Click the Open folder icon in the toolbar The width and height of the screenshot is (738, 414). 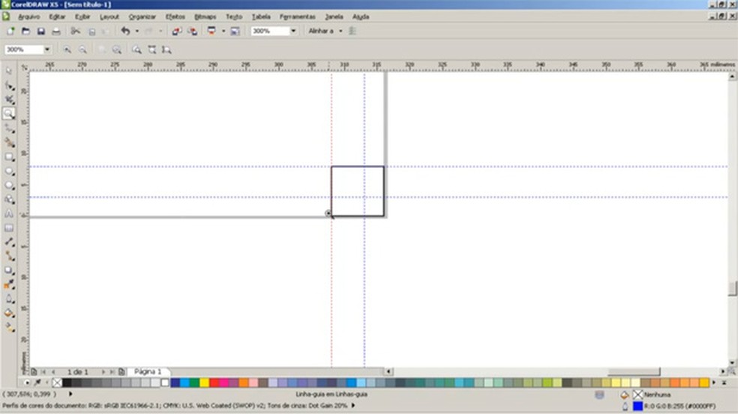coord(25,31)
